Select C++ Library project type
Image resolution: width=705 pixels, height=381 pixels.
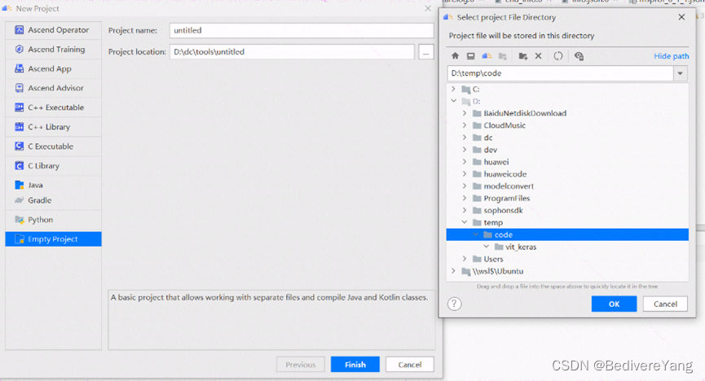(54, 127)
